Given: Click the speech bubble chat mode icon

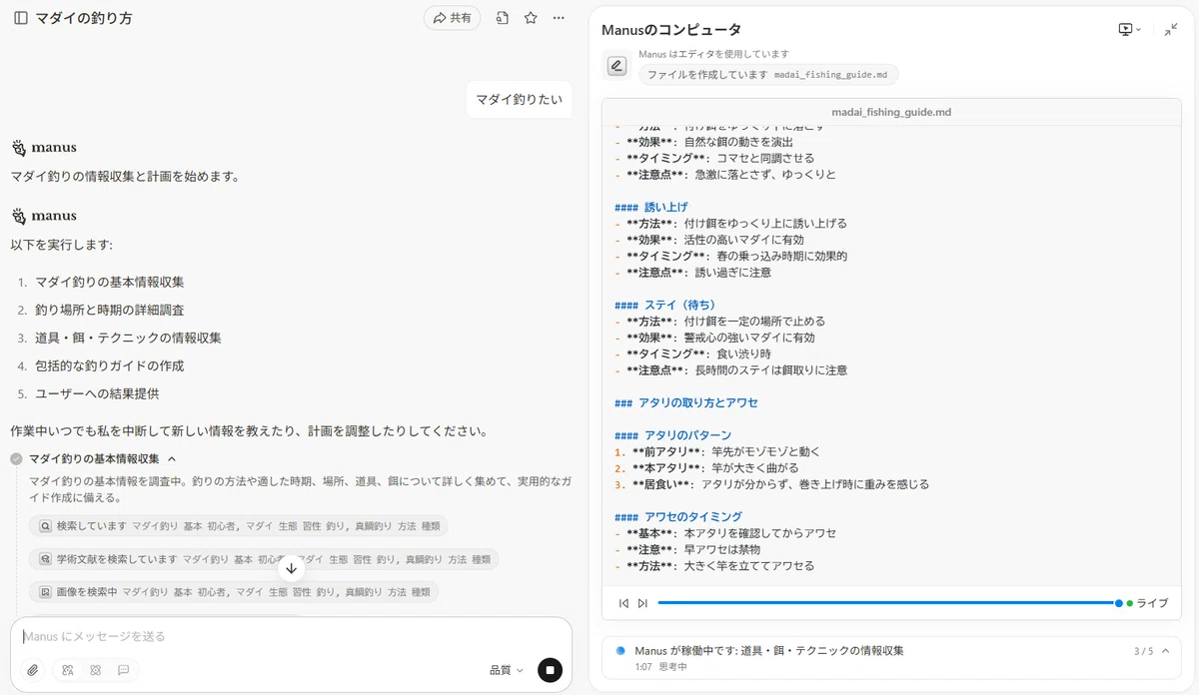Looking at the screenshot, I should coord(124,670).
